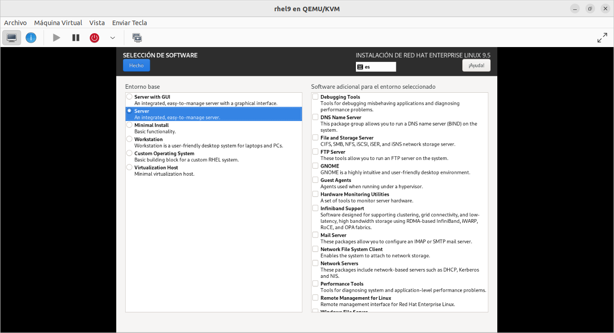This screenshot has height=333, width=614.
Task: Click the keyboard layout icon next to 'es'
Action: coord(360,67)
